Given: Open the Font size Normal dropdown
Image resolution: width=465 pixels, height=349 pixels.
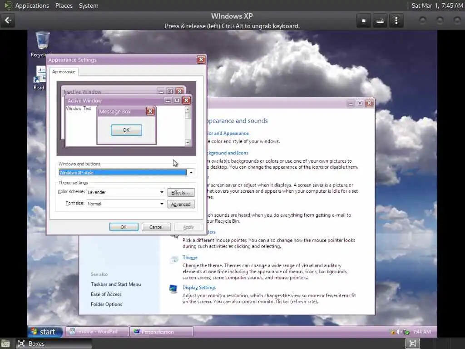Looking at the screenshot, I should click(x=162, y=204).
